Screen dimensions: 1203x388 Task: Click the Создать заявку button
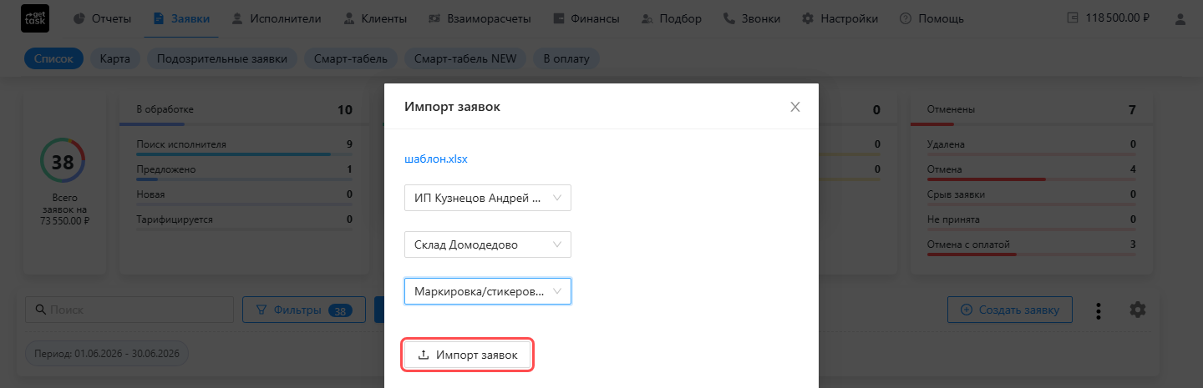coord(1010,310)
